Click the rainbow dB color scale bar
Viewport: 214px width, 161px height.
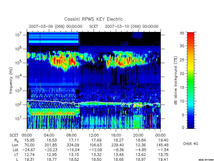click(x=191, y=80)
